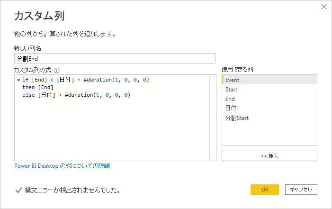Screen dimensions: 332x209
Task: Click #duration in the first formula line
Action: point(98,80)
